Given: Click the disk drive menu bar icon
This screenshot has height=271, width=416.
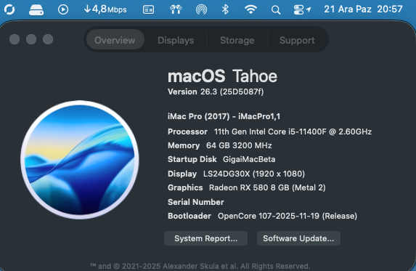Looking at the screenshot, I should pyautogui.click(x=36, y=10).
